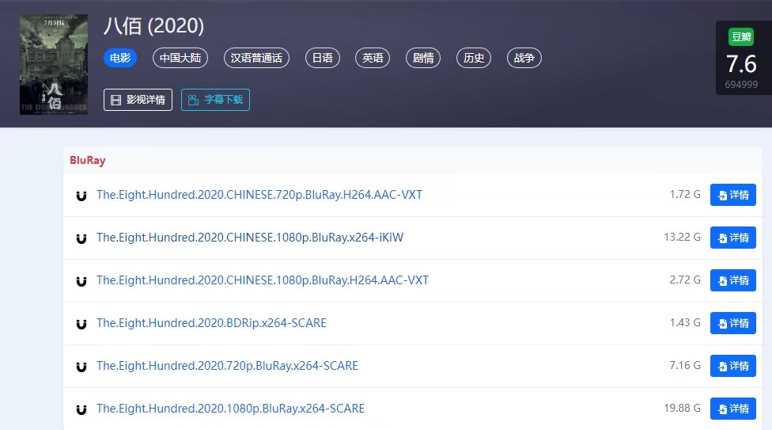Click the green 豆瓣 rating badge
Screen dimensions: 772x430
741,37
